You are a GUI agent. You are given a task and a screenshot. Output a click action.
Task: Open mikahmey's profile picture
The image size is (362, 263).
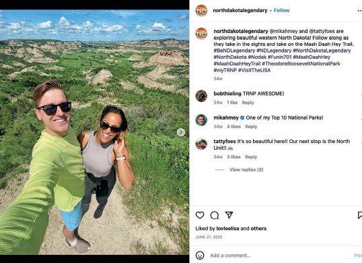[x=201, y=120]
